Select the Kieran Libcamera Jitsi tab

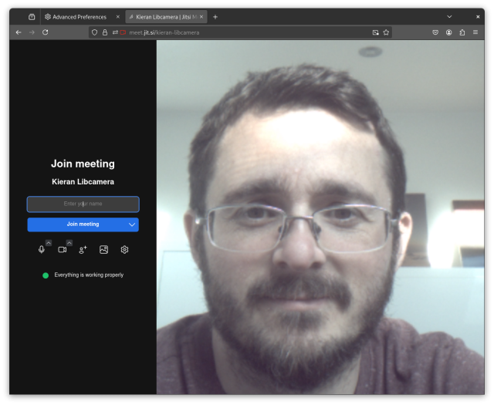click(x=165, y=16)
